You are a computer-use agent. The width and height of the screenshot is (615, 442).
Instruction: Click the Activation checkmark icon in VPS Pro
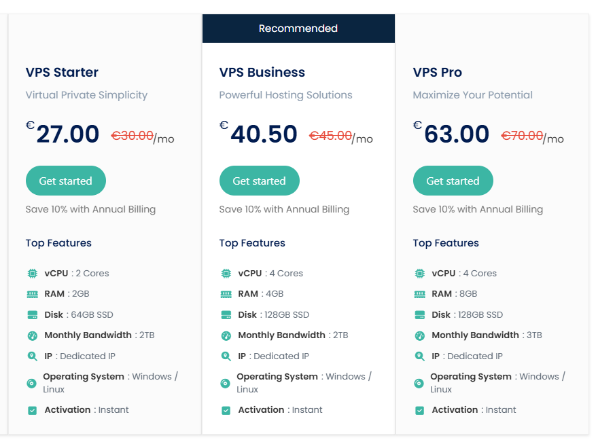(419, 410)
